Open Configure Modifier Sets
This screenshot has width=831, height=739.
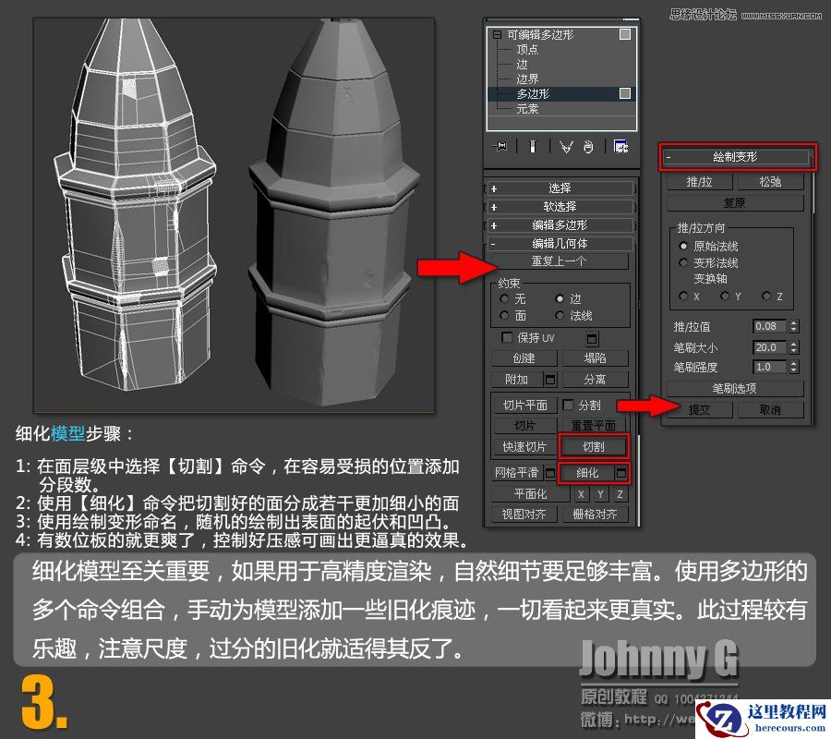(623, 146)
